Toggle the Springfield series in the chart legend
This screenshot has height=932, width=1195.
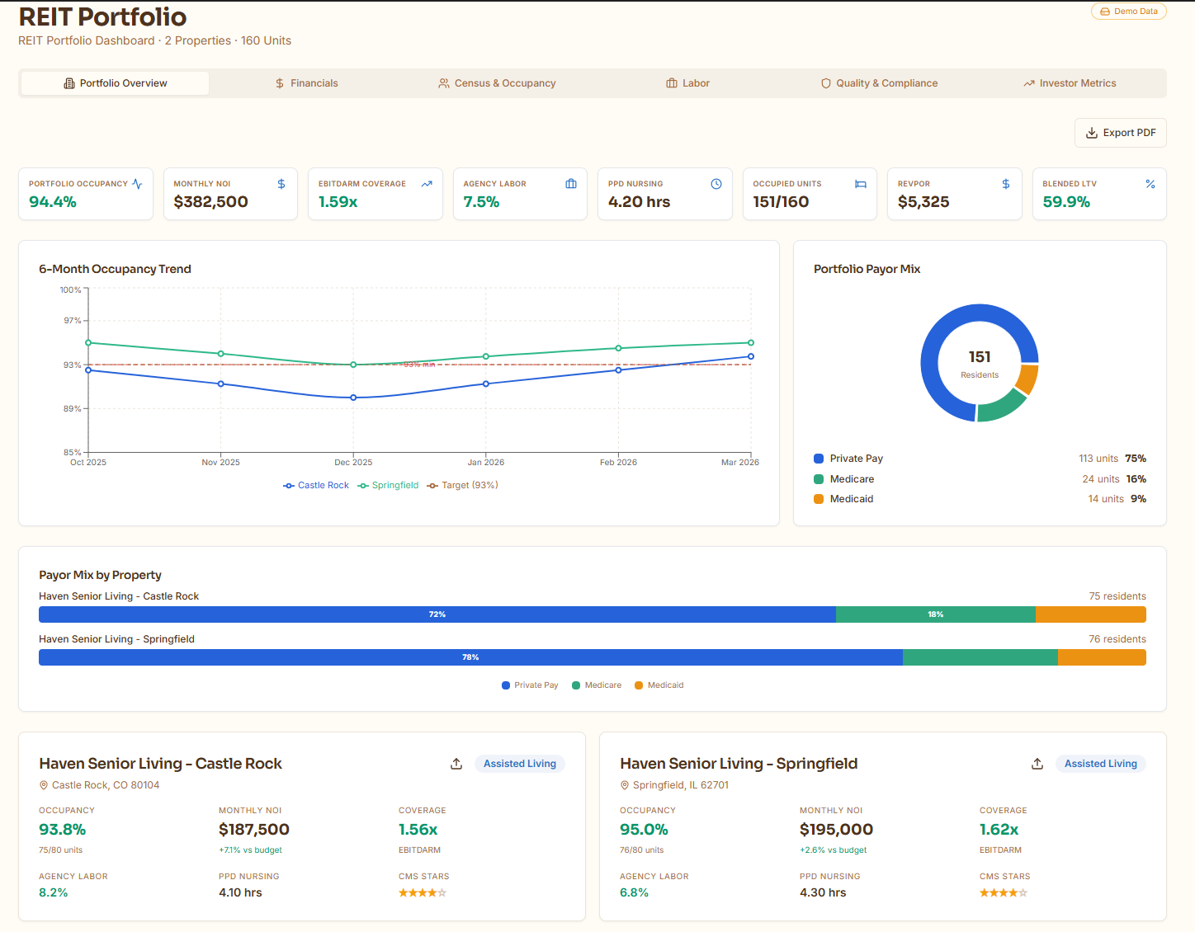[x=389, y=485]
